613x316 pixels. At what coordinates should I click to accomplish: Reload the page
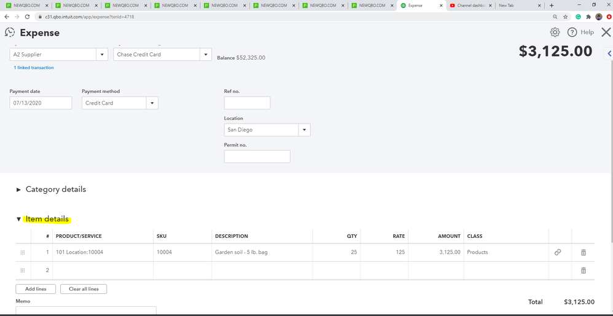tap(28, 17)
